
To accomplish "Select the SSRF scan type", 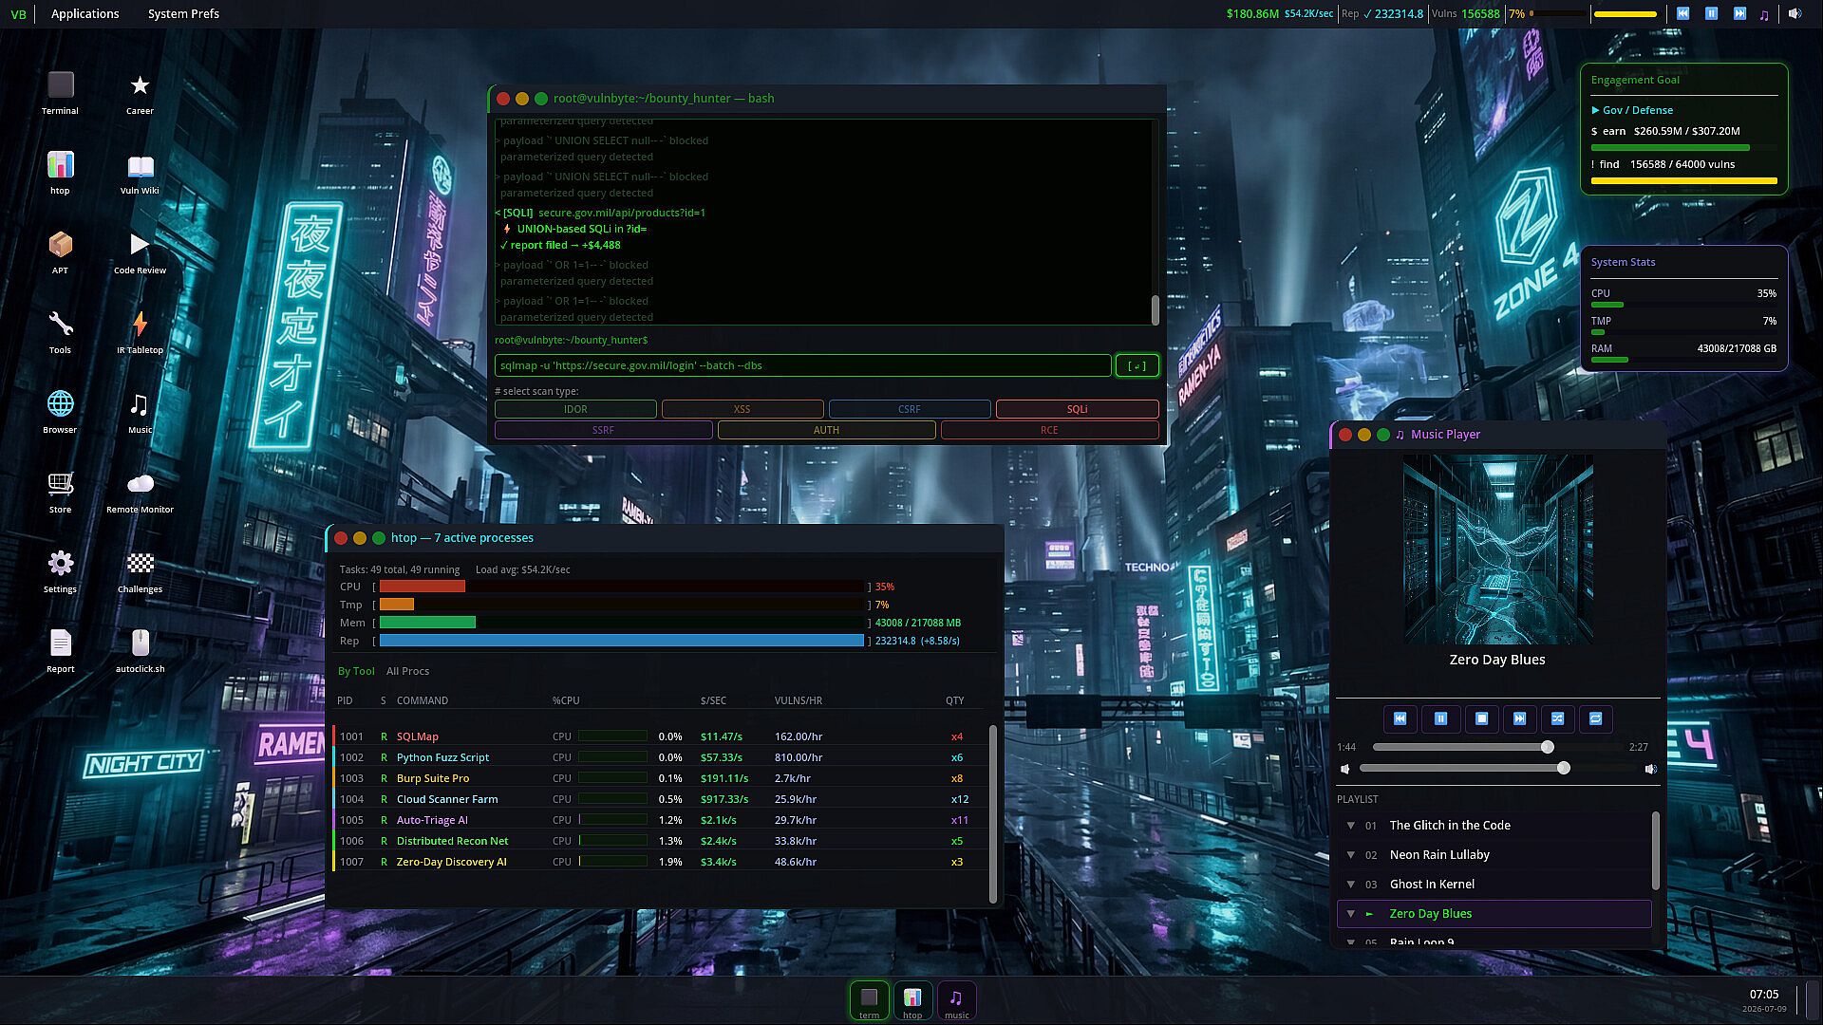I will pyautogui.click(x=603, y=430).
